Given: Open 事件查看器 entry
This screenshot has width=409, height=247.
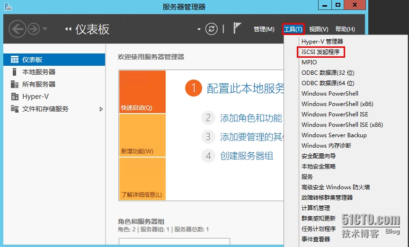Looking at the screenshot, I should coord(316,239).
